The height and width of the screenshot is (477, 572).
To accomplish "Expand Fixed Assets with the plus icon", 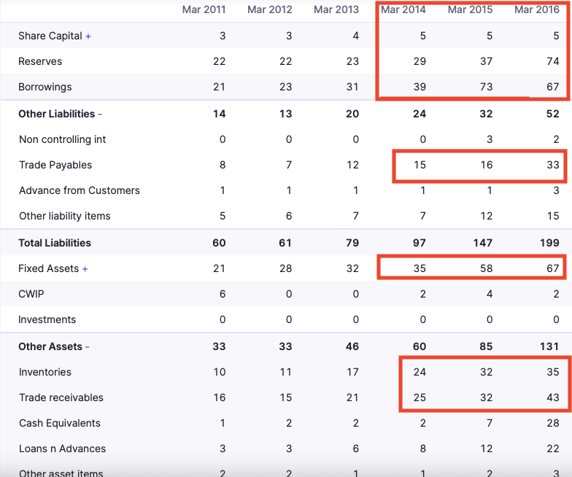I will coord(85,269).
